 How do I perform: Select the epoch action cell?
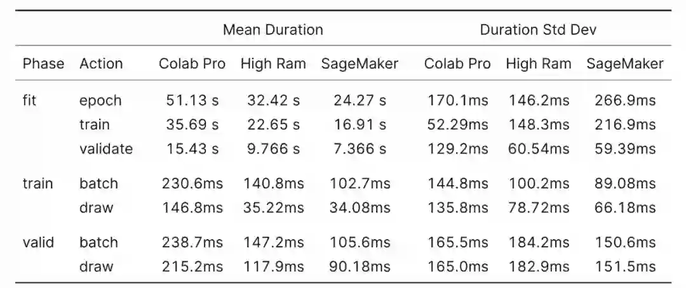pos(100,100)
